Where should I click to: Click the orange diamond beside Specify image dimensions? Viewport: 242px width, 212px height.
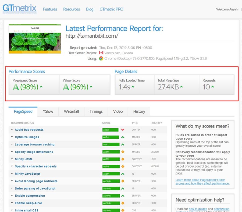(123, 152)
